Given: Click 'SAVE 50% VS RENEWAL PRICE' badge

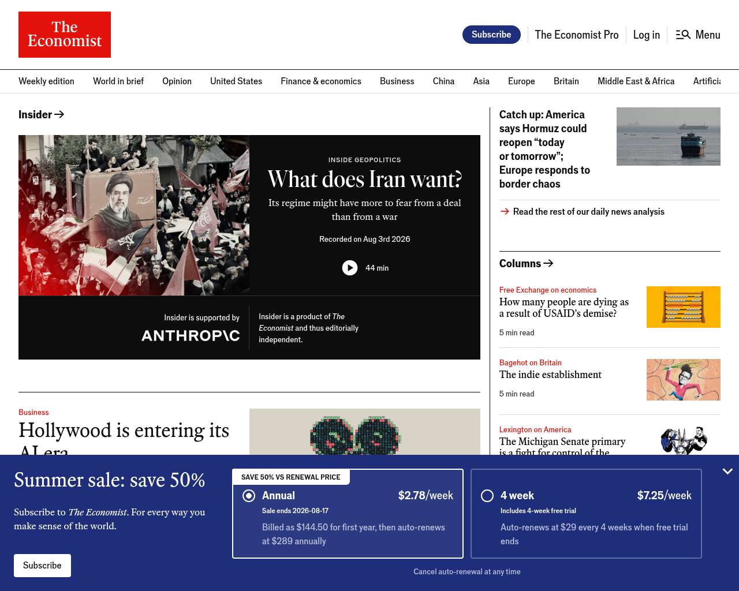Looking at the screenshot, I should [x=291, y=477].
